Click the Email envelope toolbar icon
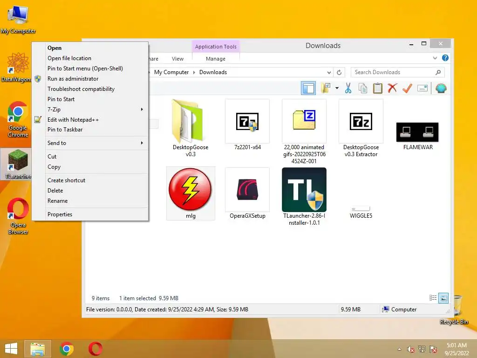Screen dimensions: 477x358 click(422, 88)
